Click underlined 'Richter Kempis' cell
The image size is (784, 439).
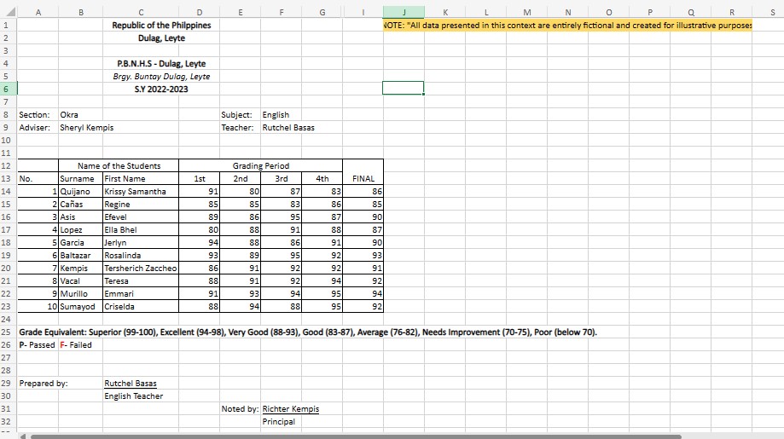291,408
